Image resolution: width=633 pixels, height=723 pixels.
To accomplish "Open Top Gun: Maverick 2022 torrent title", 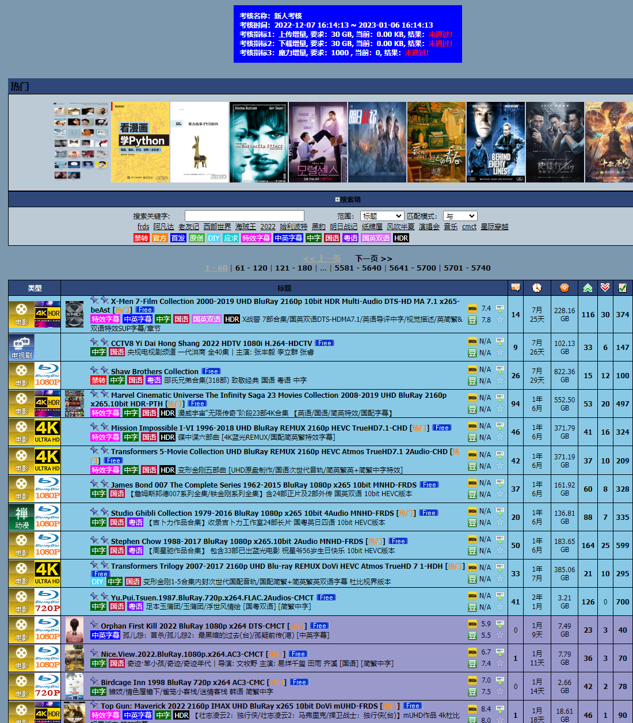I will click(239, 706).
